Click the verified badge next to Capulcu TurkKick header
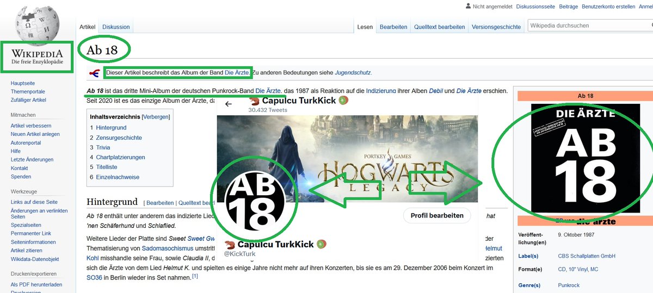Viewport: 653px width, 293px height. pyautogui.click(x=344, y=101)
